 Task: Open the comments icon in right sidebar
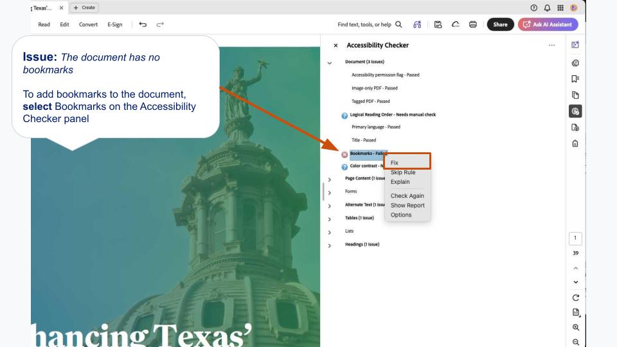pos(575,63)
